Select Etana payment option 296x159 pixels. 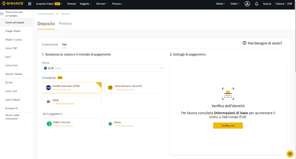pyautogui.click(x=134, y=124)
